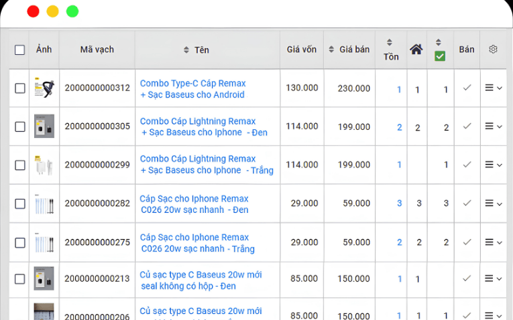Click selling price 230.000
Screen dimensions: 513x320
[x=354, y=88]
